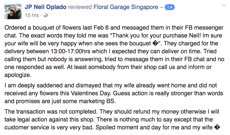230x135 pixels.
Task: Click the globe public-audience icon
Action: pos(46,15)
